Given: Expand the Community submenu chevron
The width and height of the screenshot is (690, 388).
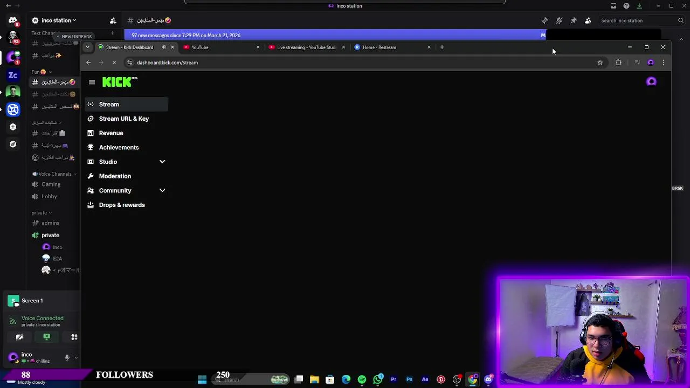Looking at the screenshot, I should [162, 190].
